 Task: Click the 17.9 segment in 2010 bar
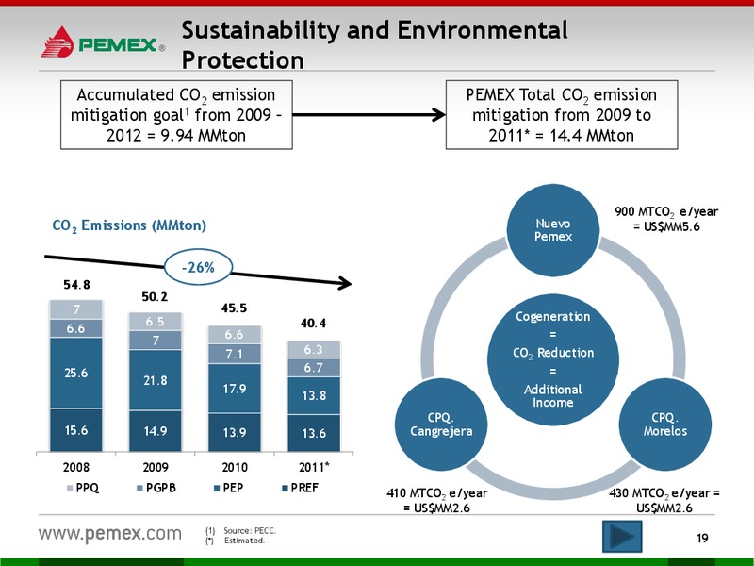[234, 389]
